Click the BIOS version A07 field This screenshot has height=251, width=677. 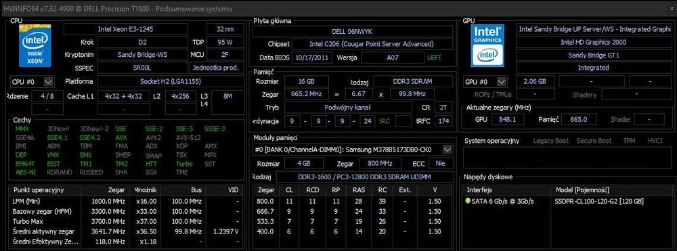click(x=393, y=58)
